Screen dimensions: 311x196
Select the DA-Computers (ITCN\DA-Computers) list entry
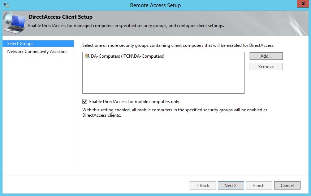(127, 56)
